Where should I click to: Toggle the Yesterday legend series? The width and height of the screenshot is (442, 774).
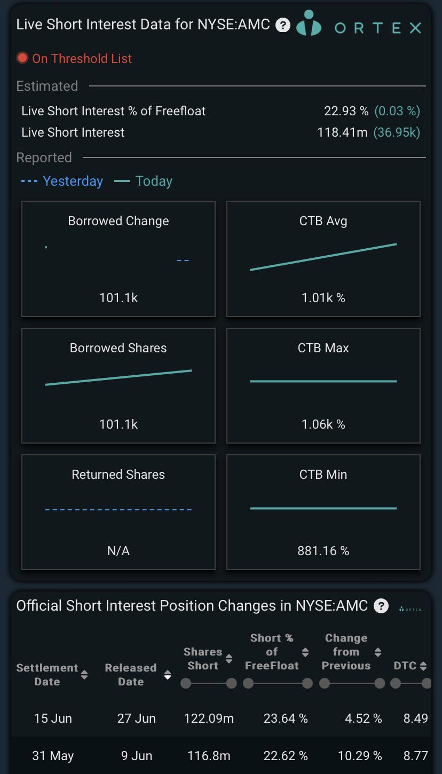pyautogui.click(x=62, y=181)
